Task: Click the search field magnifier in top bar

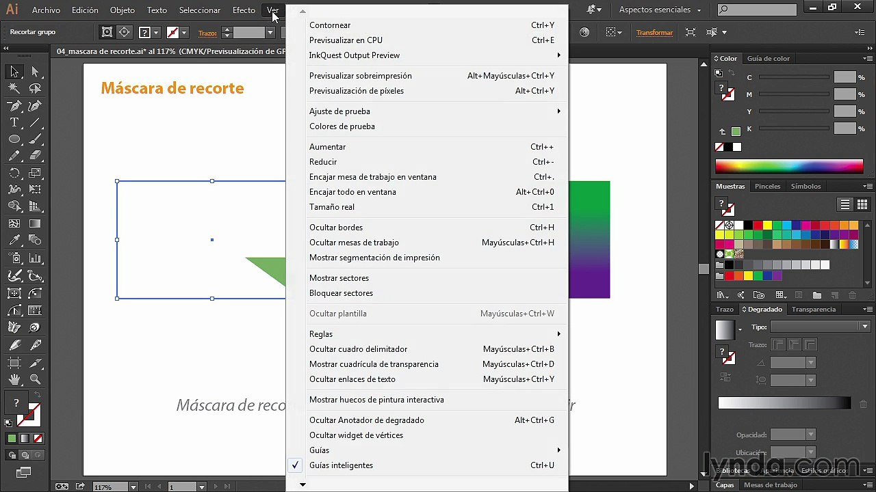Action: point(724,10)
